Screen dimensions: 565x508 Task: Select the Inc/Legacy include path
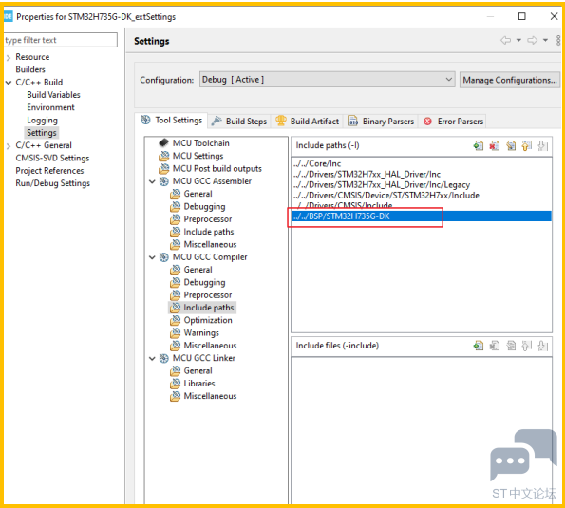pos(382,185)
